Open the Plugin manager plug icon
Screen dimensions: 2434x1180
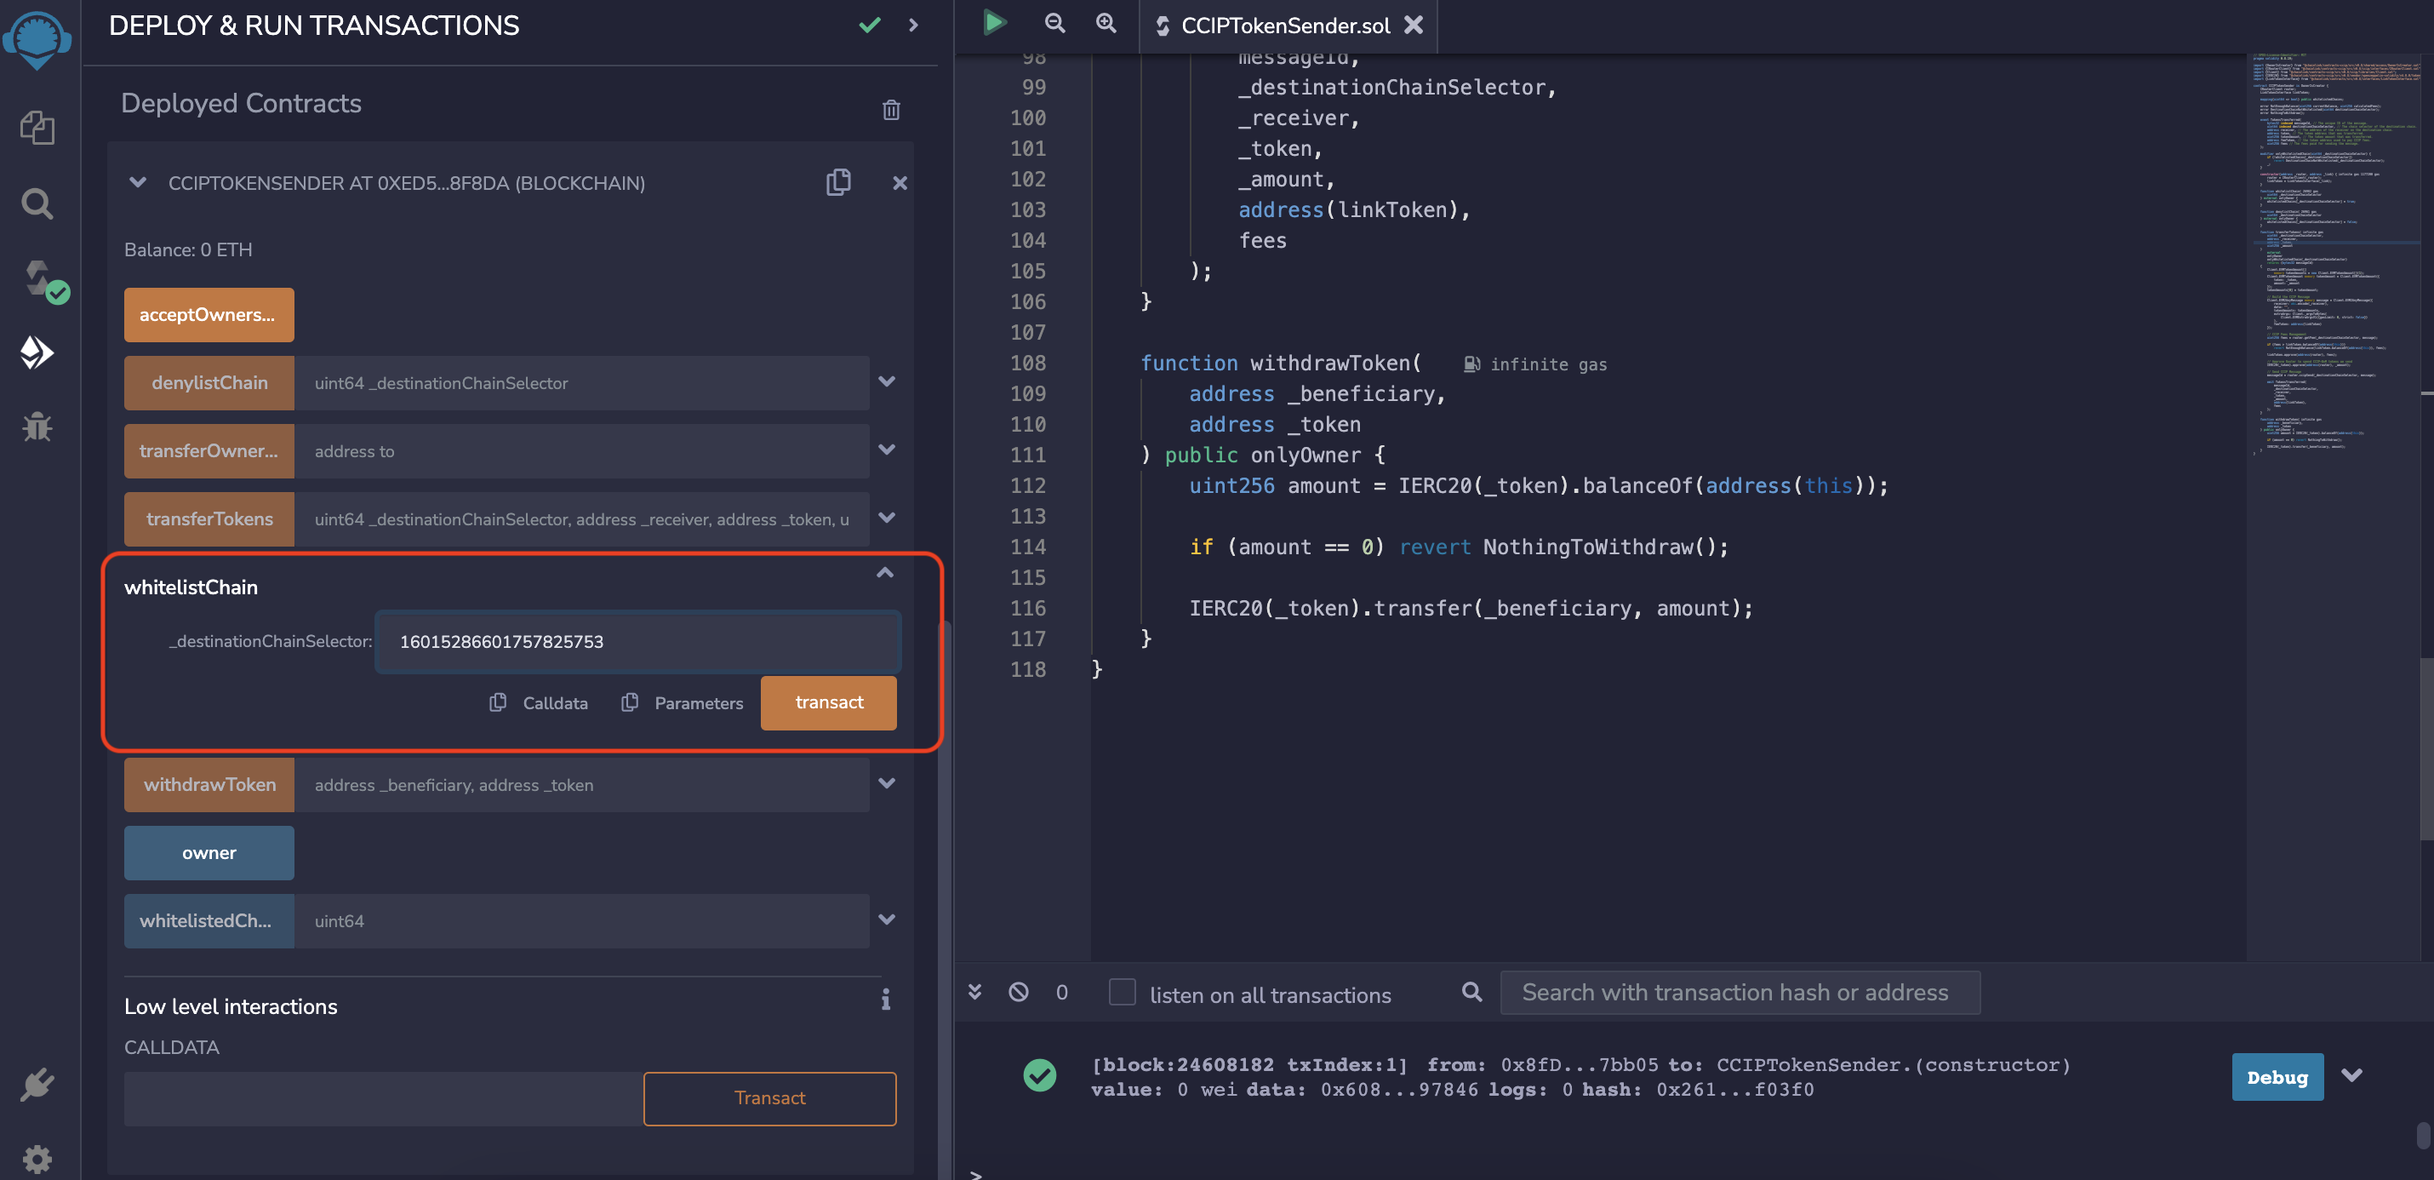point(37,1084)
